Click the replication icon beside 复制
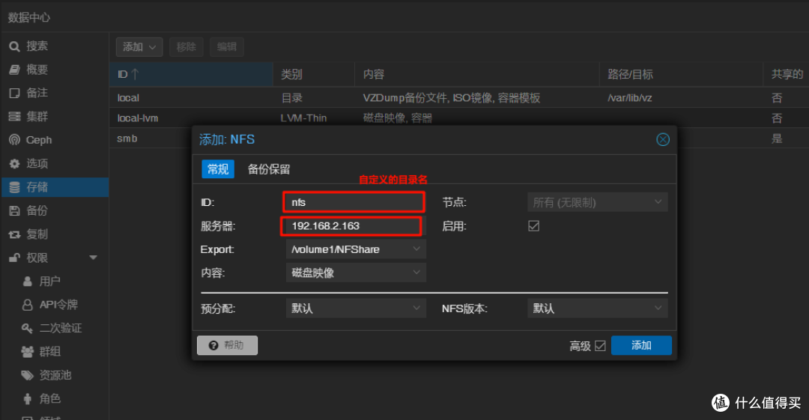Viewport: 809px width, 420px height. (x=14, y=234)
